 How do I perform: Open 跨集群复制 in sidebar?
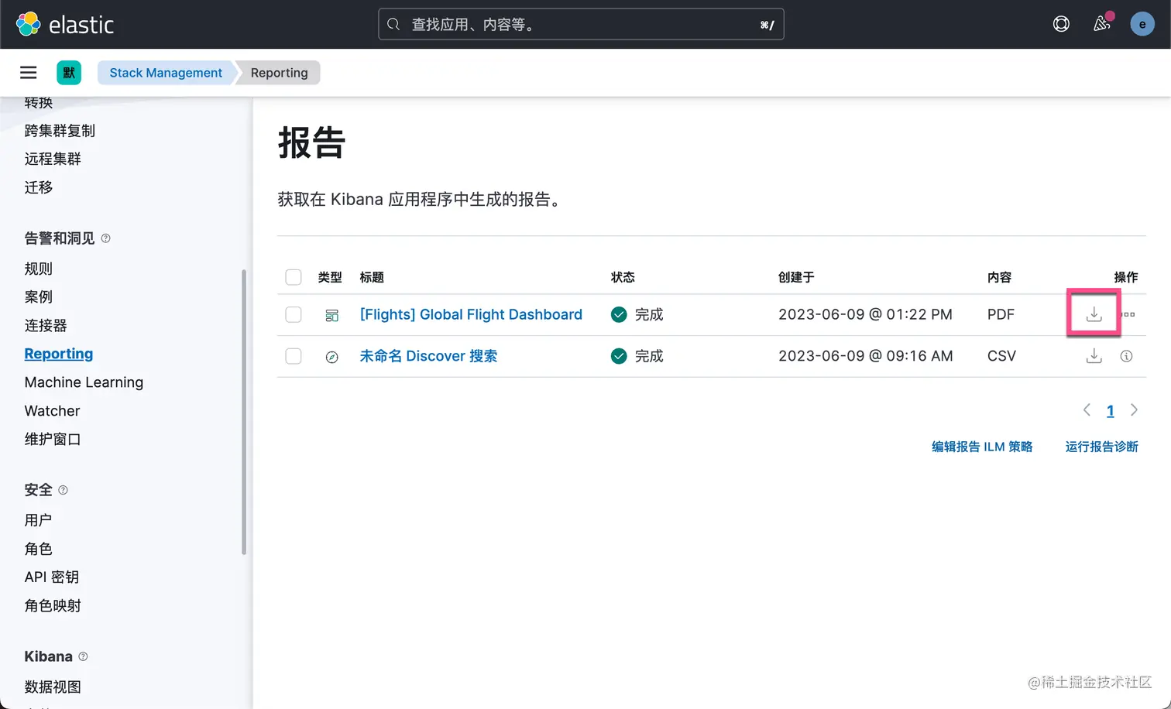[x=60, y=131]
